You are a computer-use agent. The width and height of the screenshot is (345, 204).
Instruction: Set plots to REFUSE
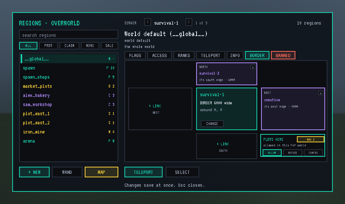click(293, 153)
